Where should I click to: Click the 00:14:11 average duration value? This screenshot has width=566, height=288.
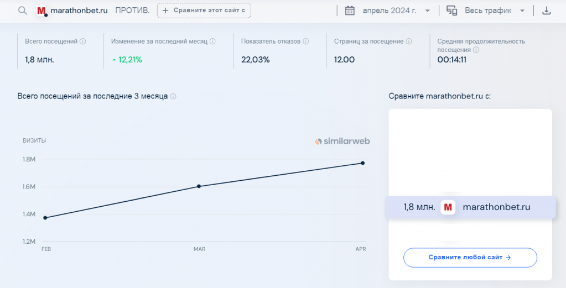451,60
